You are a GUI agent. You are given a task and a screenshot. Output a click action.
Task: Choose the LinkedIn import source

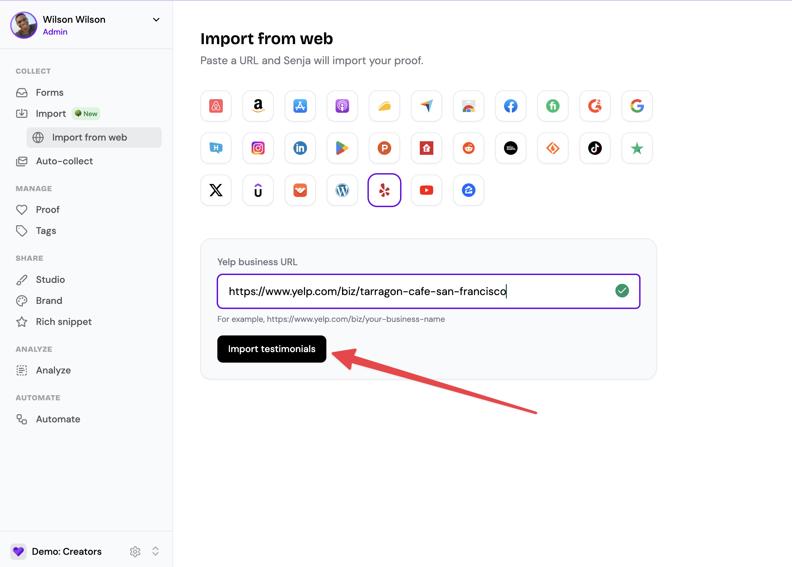(x=300, y=148)
